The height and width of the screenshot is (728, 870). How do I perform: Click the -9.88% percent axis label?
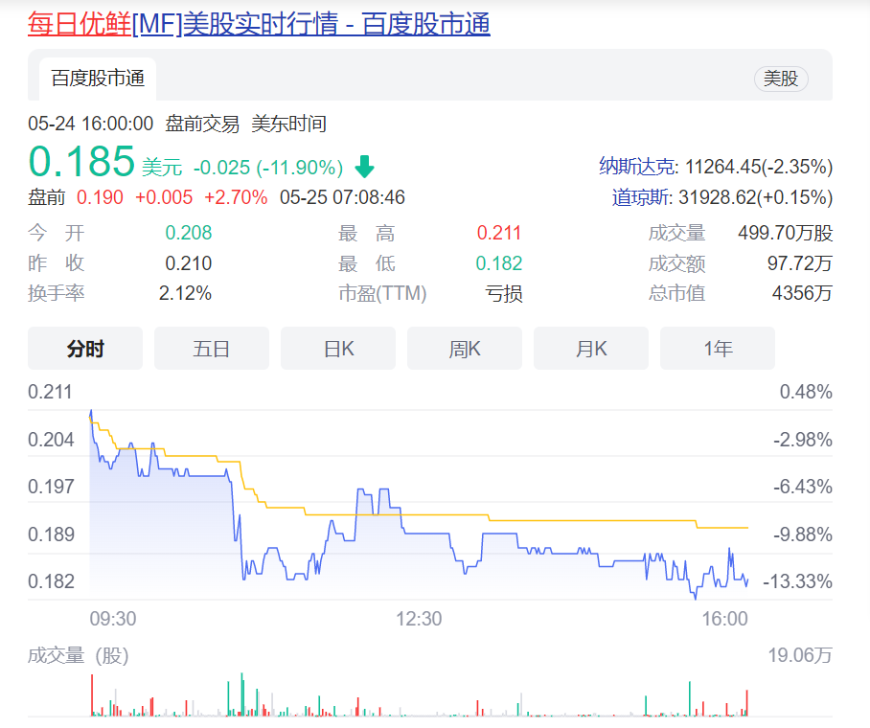tap(803, 535)
